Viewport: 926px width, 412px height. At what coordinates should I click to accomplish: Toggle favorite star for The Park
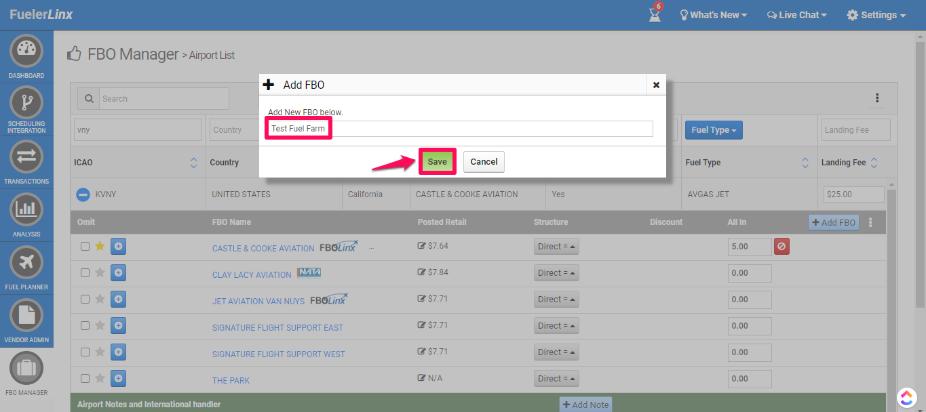[100, 378]
